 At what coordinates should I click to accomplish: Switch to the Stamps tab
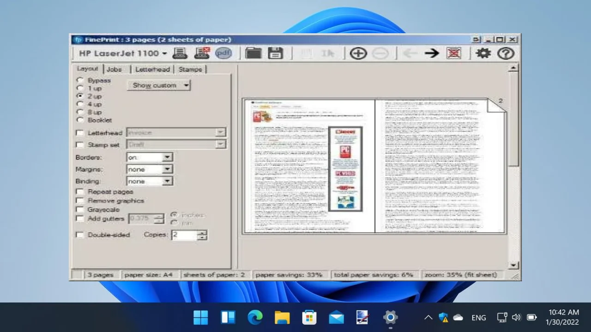(190, 69)
